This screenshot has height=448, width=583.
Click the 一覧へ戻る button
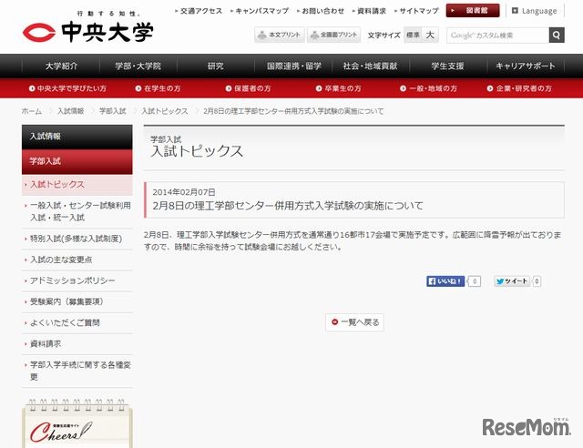coord(354,322)
